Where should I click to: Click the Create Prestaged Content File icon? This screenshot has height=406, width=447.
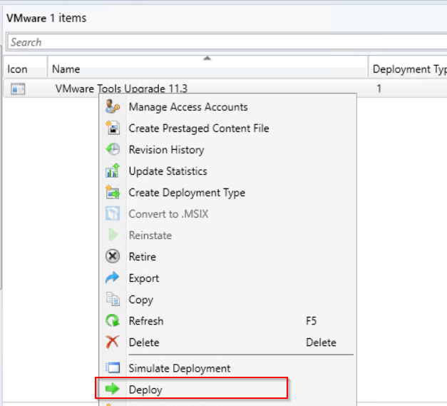point(112,128)
